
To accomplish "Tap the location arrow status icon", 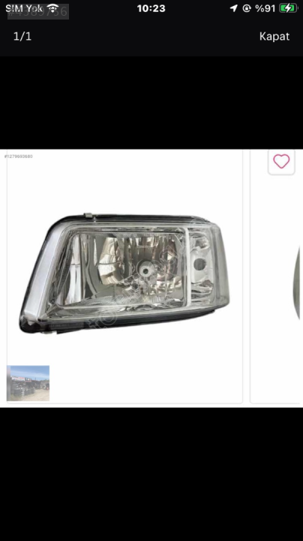I will click(x=234, y=8).
